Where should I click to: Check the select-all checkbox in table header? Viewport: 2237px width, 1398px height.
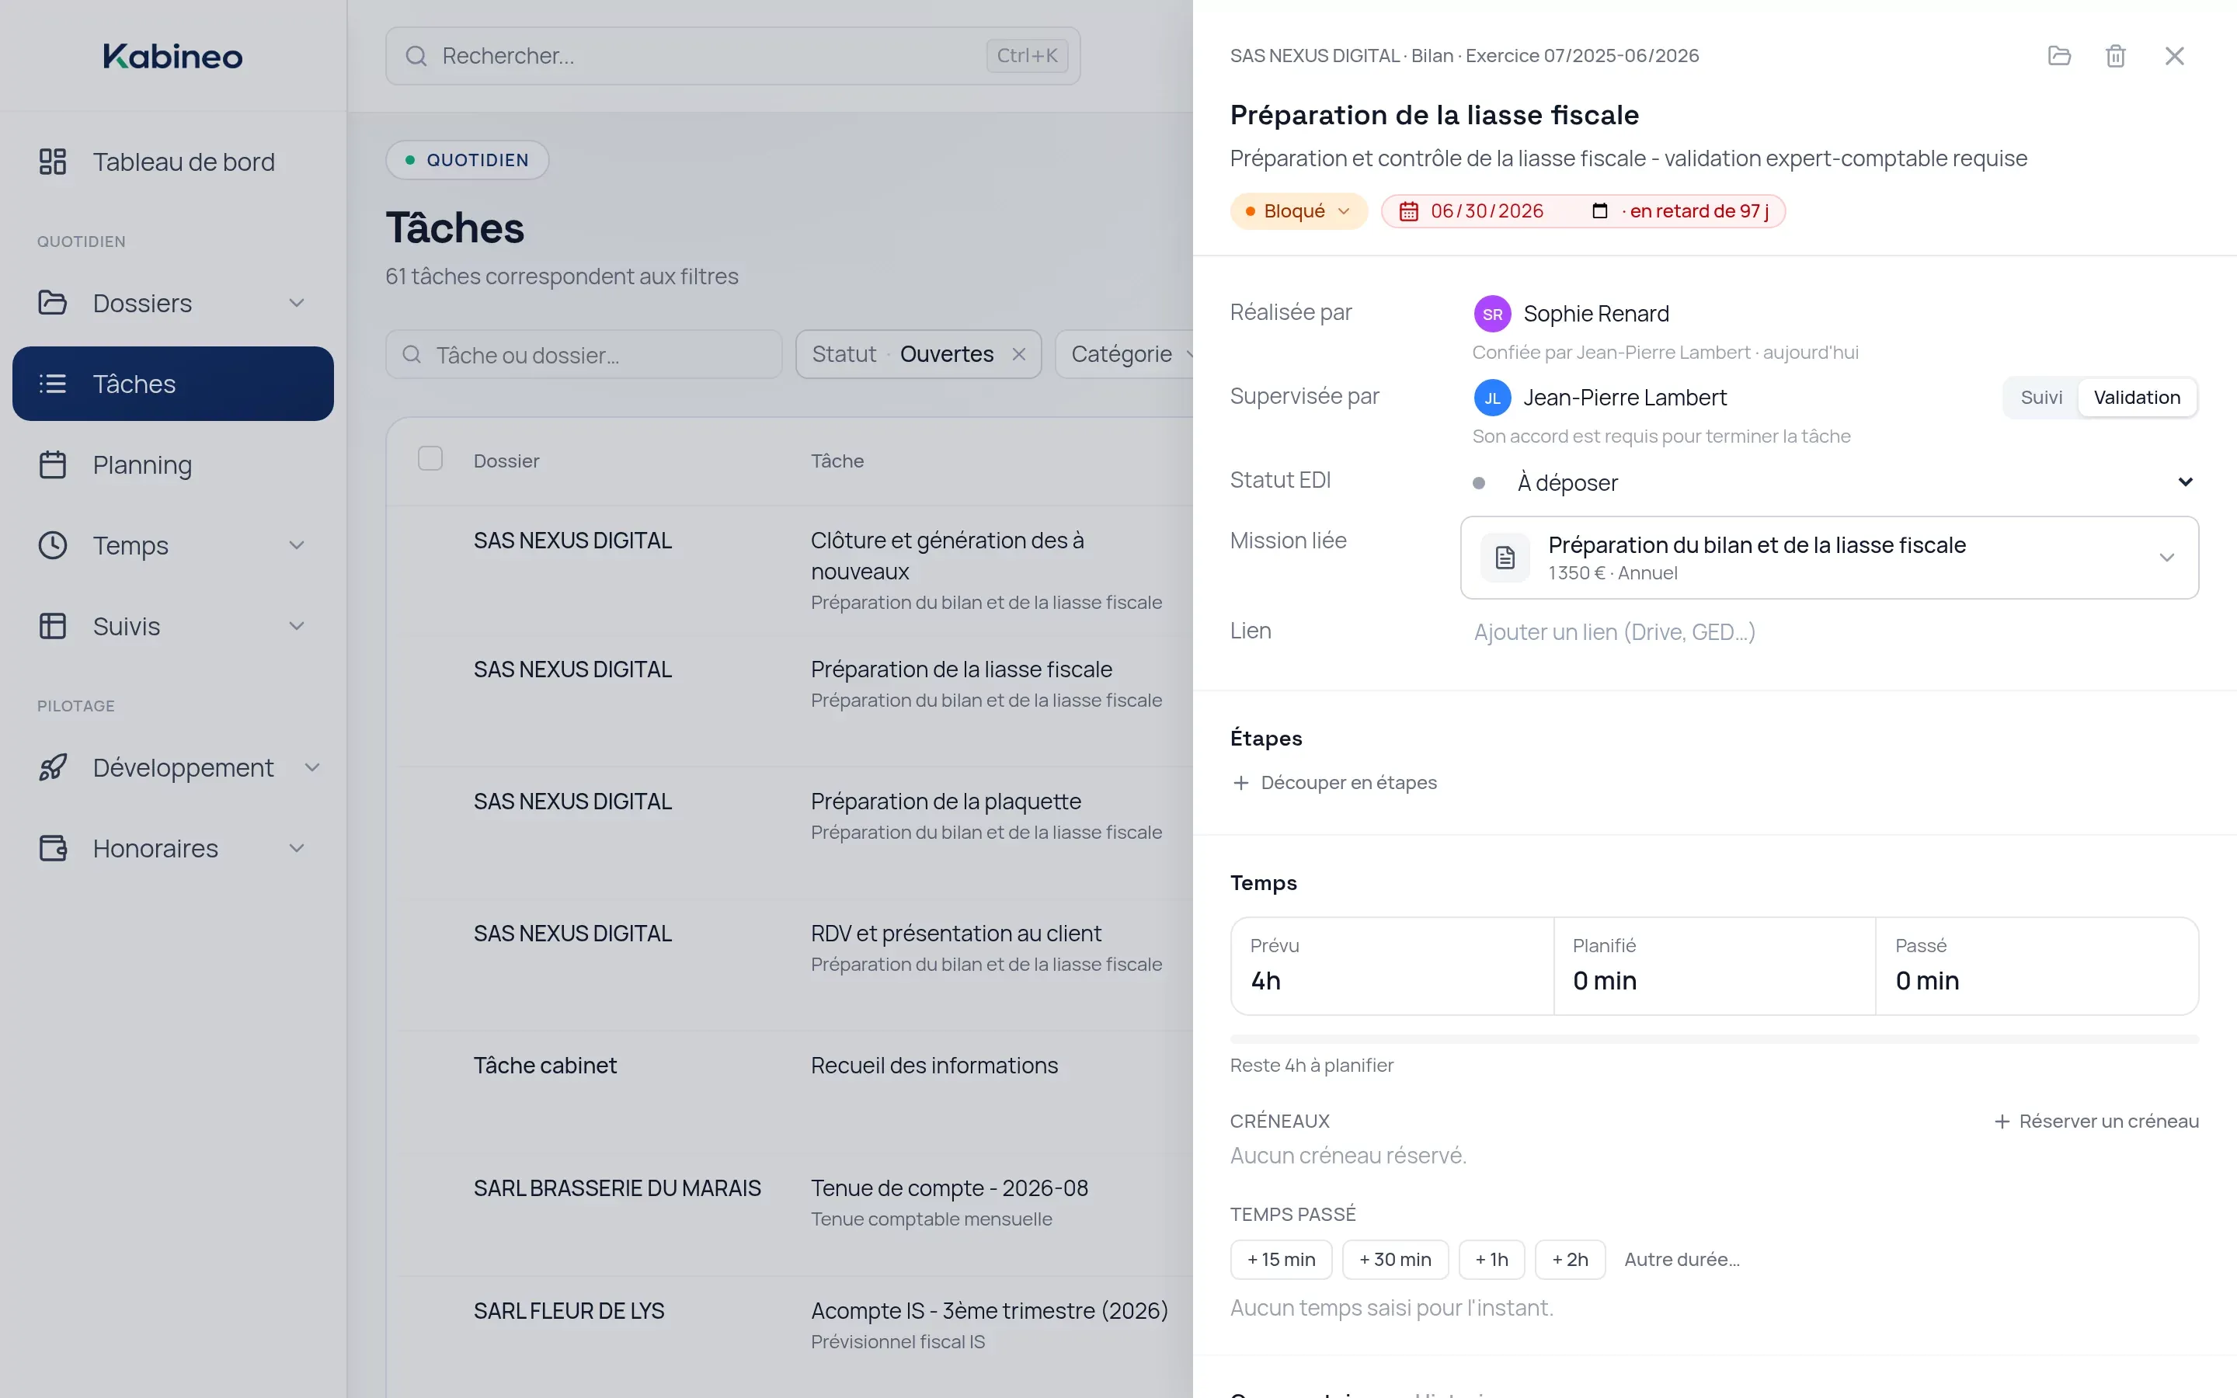coord(430,458)
